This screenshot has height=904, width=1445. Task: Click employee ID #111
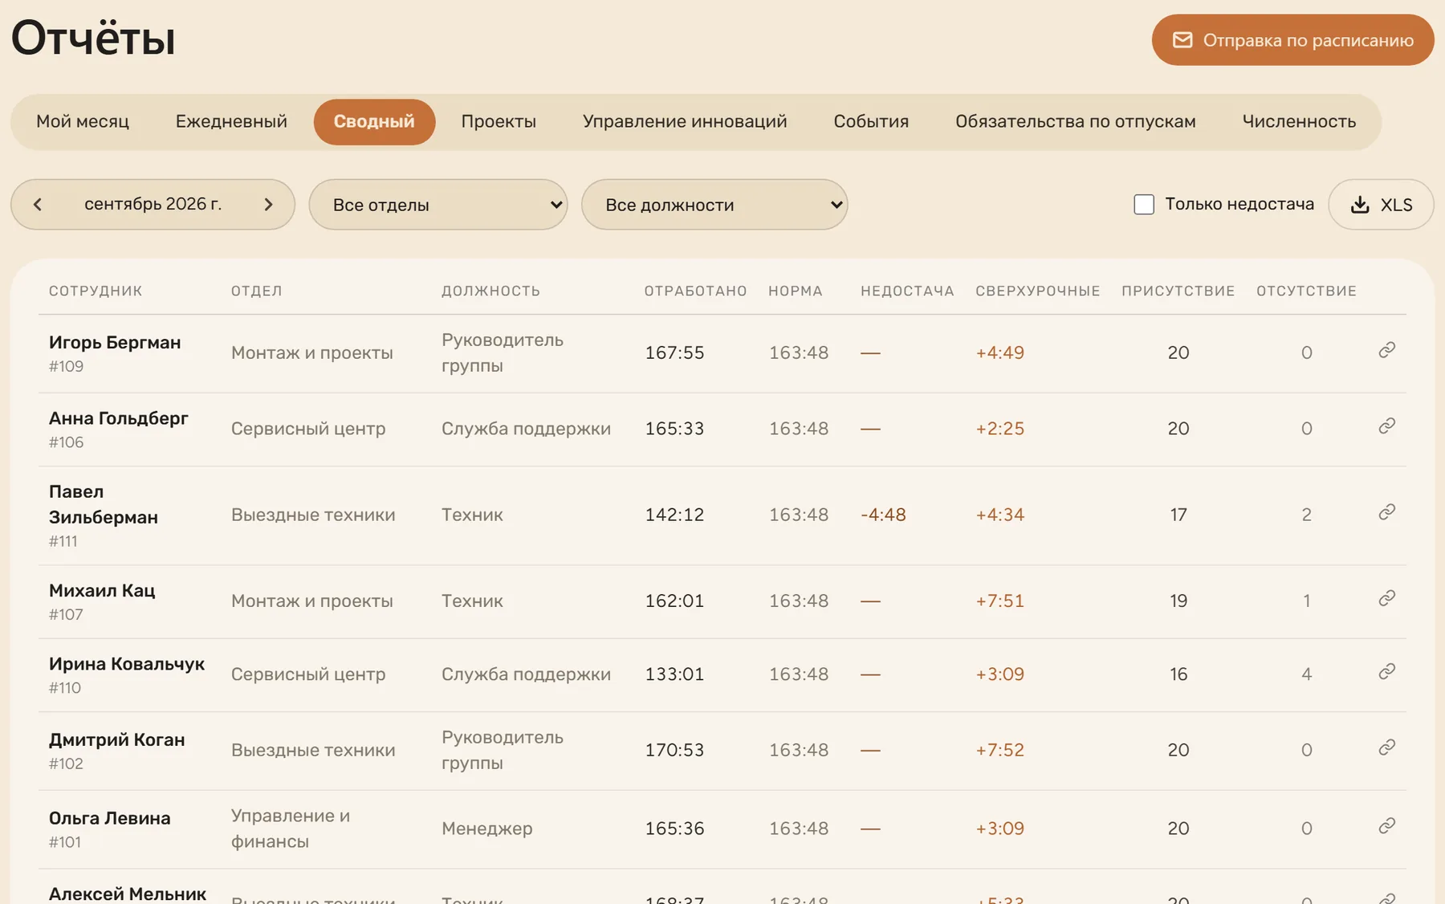(x=63, y=541)
